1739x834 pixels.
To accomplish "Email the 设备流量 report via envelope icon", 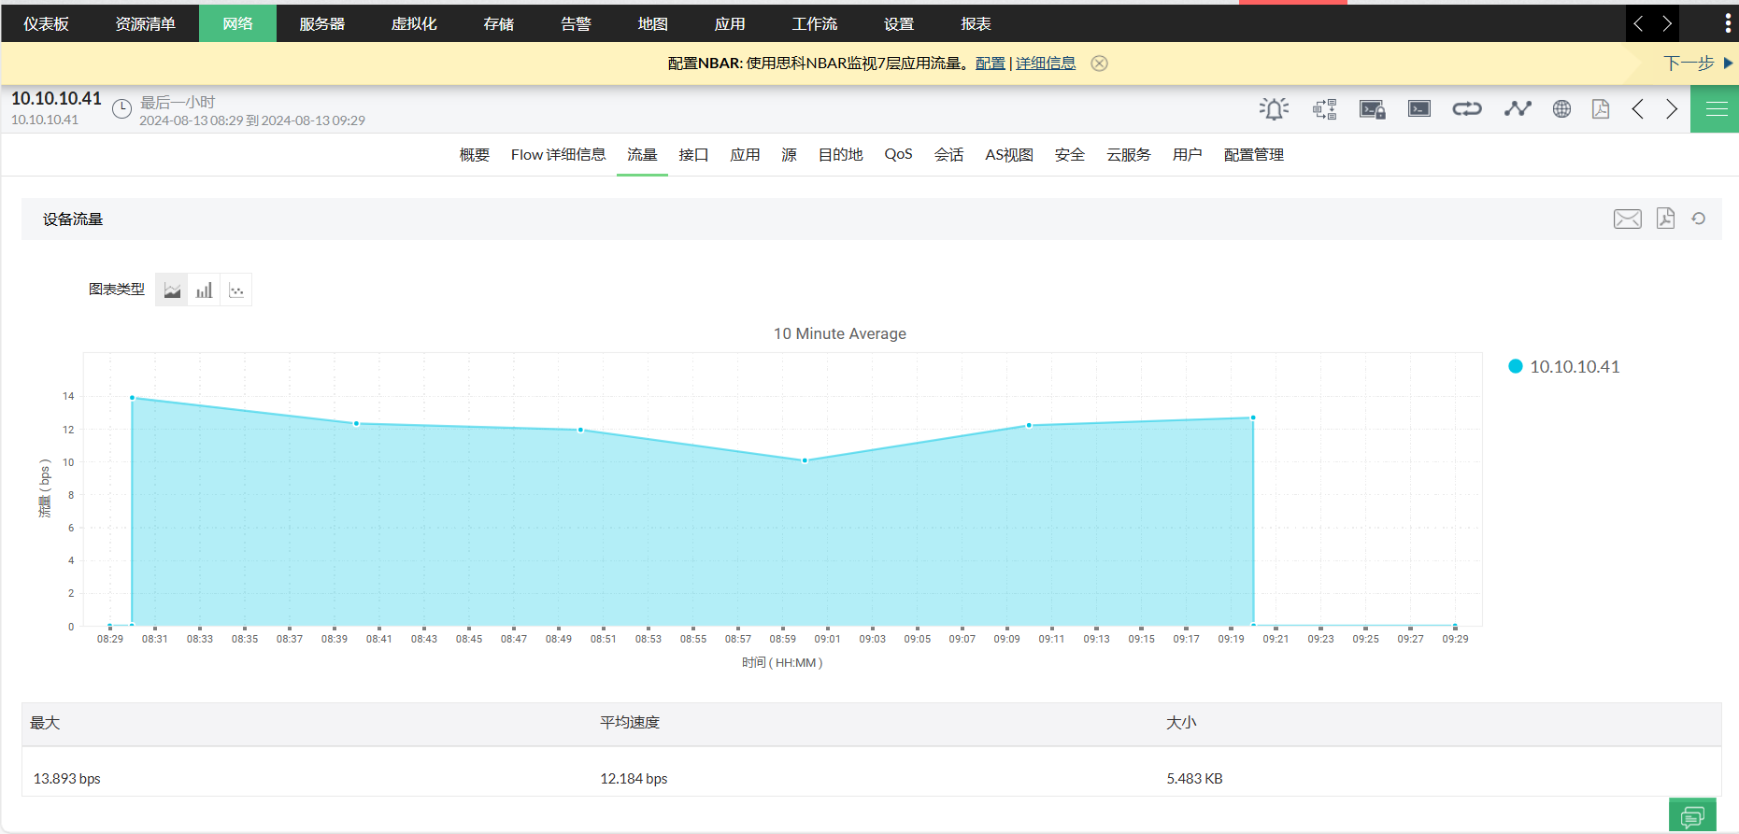I will click(x=1627, y=219).
